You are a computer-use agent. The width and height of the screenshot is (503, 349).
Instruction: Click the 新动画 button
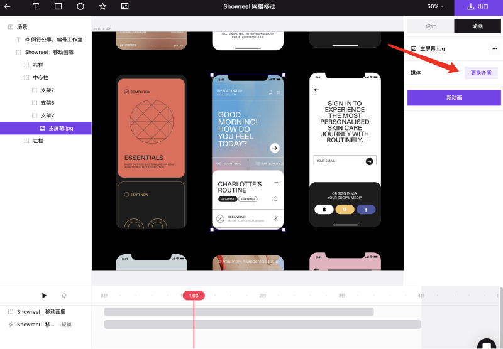coord(454,98)
